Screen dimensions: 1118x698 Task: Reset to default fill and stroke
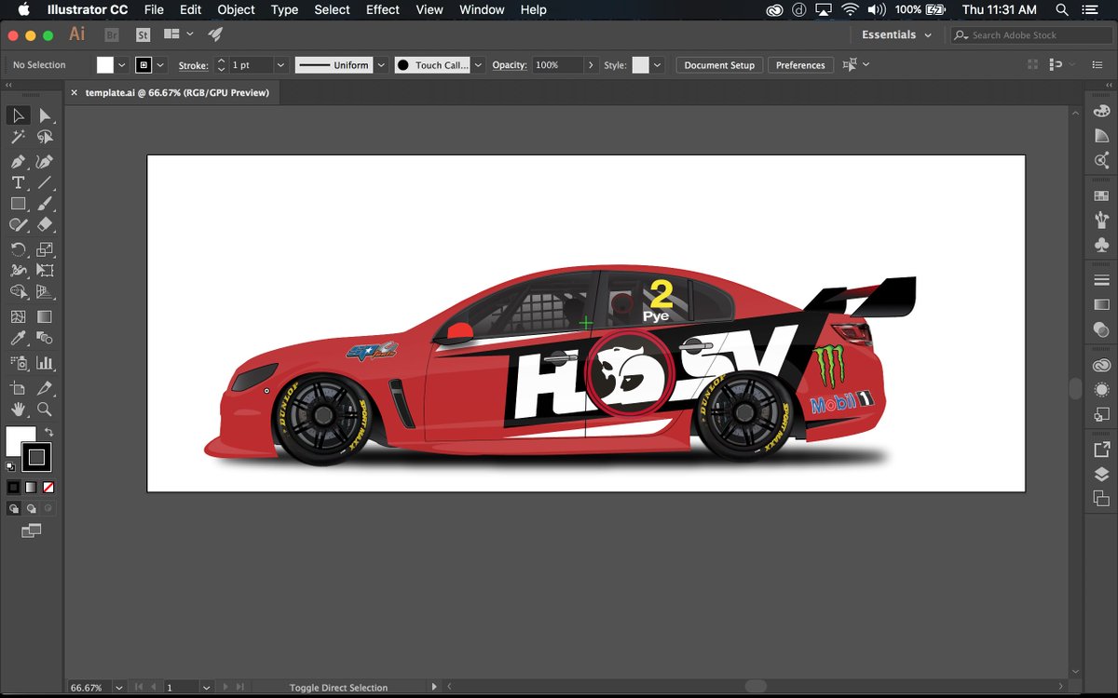(10, 467)
